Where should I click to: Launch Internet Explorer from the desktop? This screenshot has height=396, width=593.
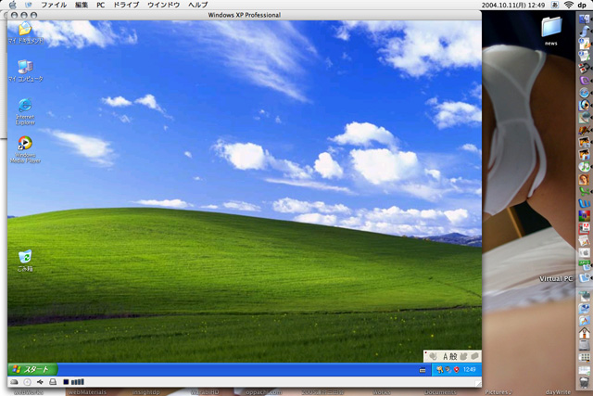(x=25, y=106)
